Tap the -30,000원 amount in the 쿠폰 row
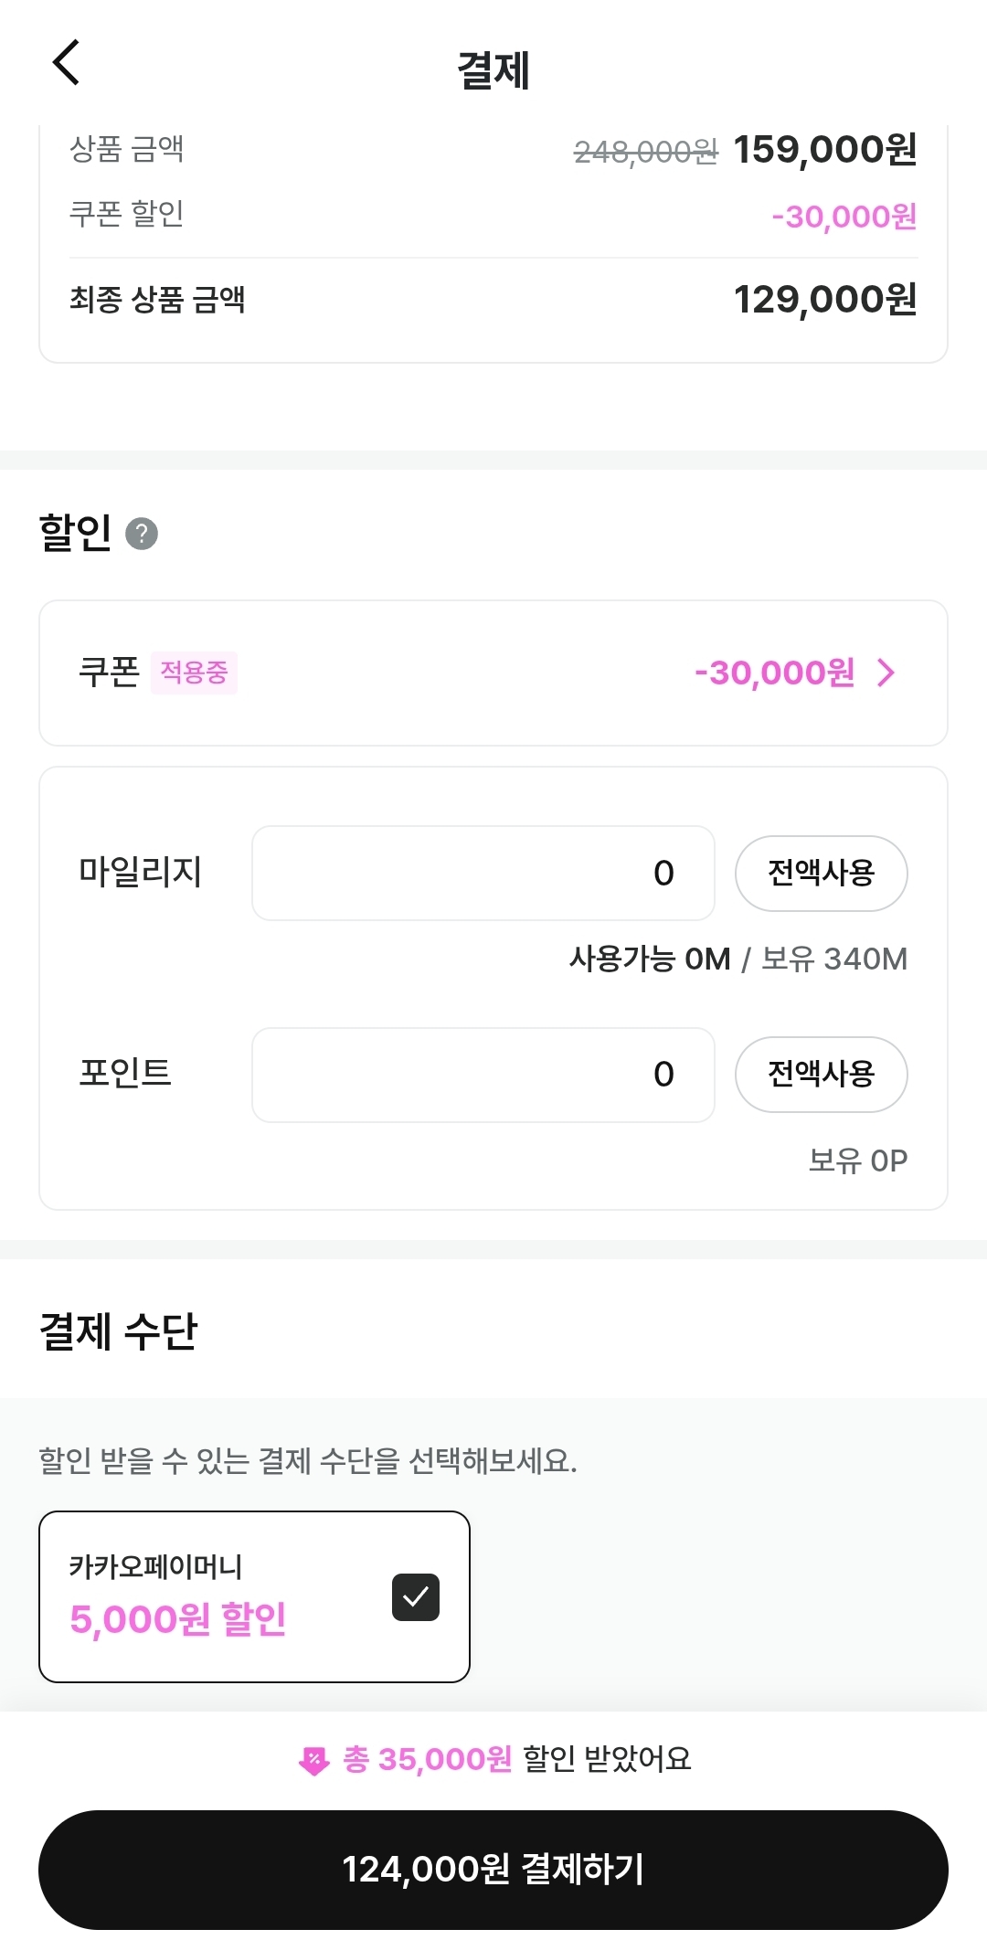This screenshot has height=1940, width=987. point(774,673)
